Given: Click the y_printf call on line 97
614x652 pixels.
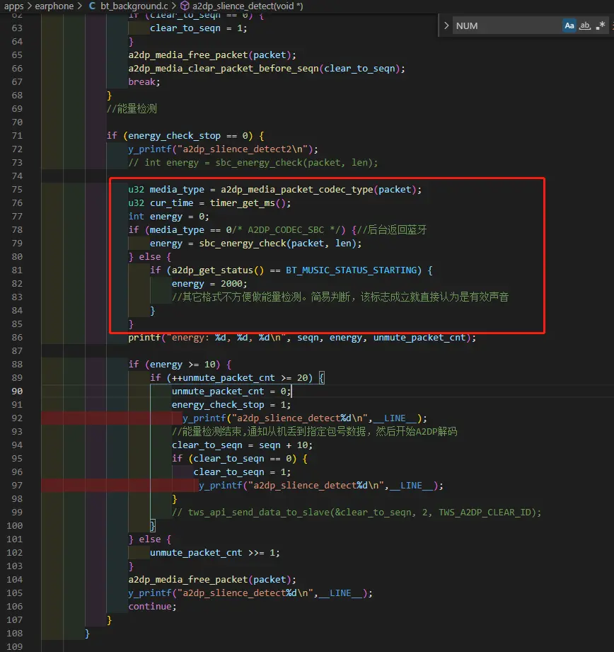Looking at the screenshot, I should point(321,486).
